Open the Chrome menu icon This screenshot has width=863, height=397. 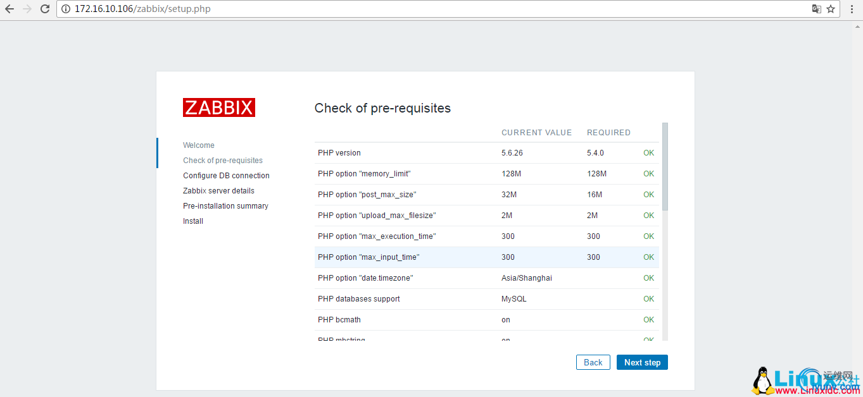[x=852, y=9]
